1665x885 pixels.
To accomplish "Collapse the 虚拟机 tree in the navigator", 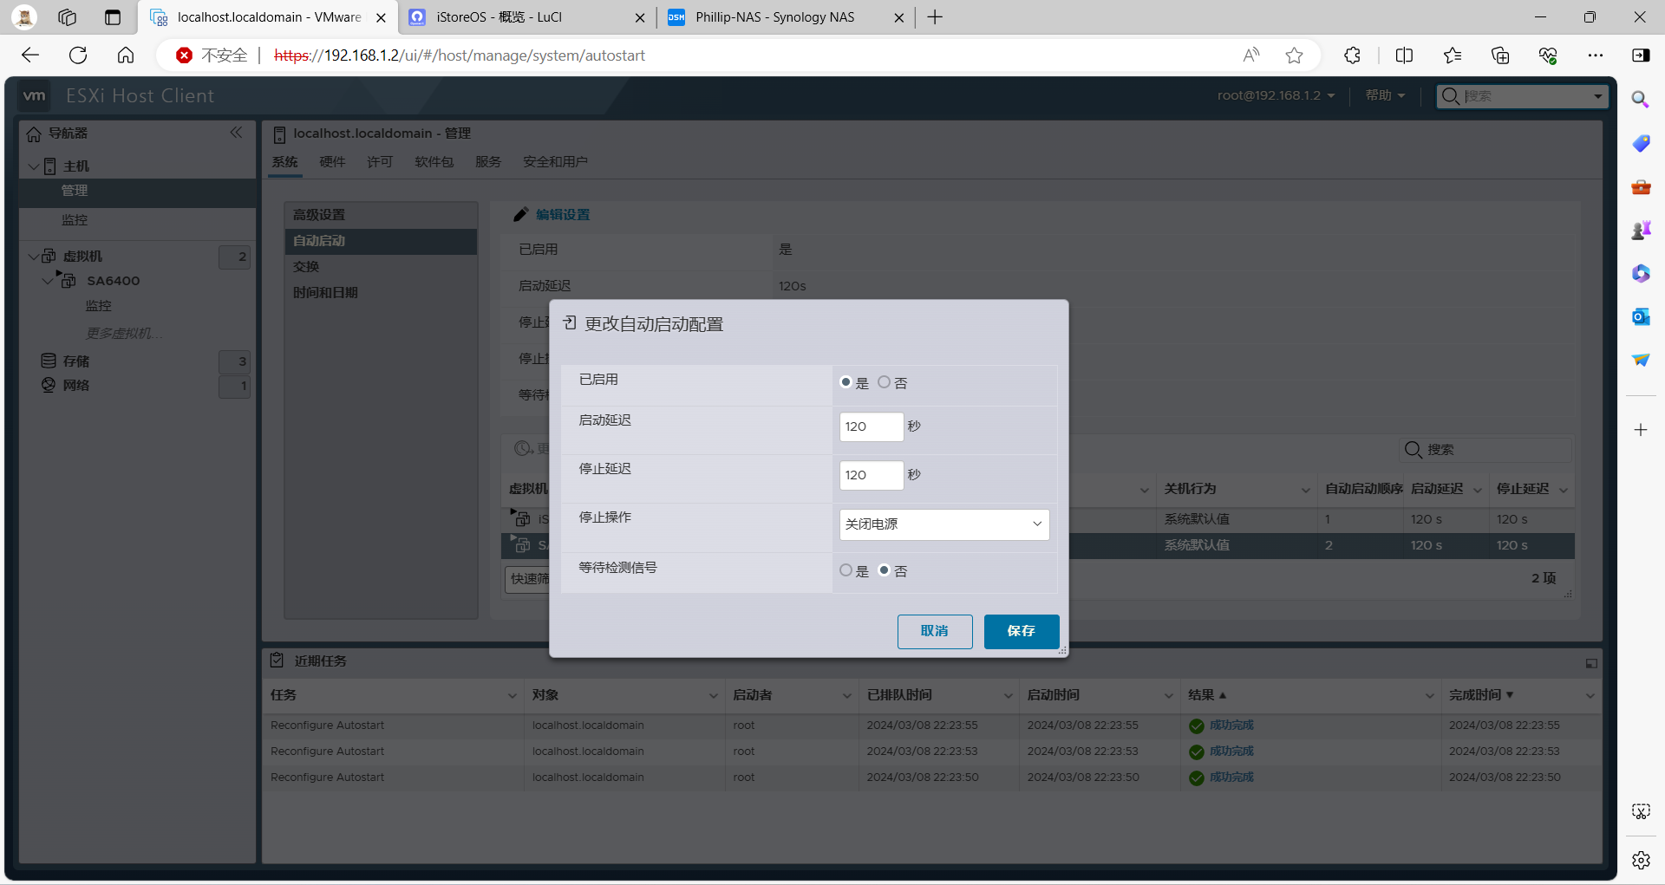I will click(x=33, y=256).
